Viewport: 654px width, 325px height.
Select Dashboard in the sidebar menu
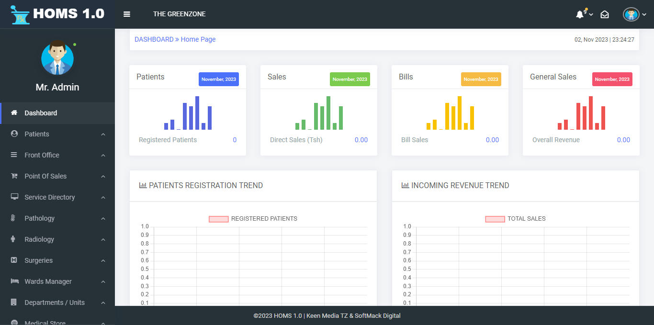[x=41, y=113]
